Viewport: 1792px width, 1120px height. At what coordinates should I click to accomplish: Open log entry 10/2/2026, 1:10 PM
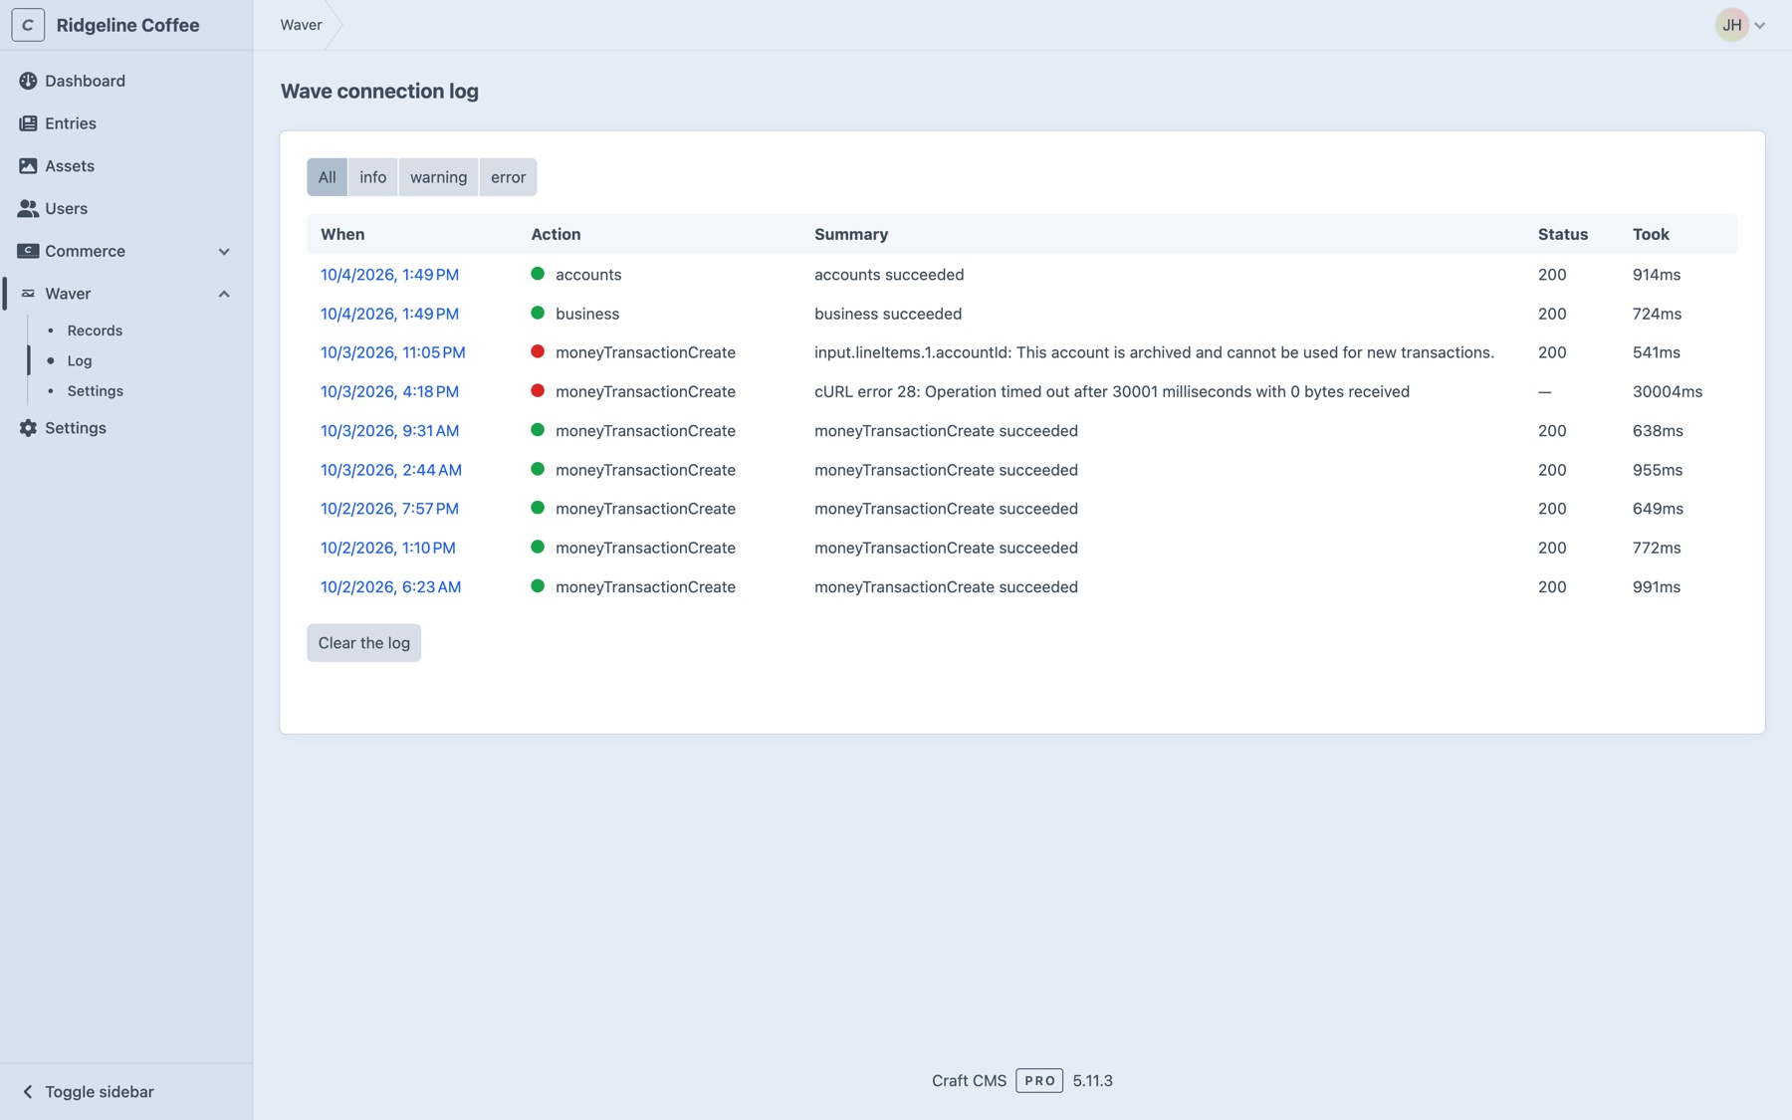click(x=387, y=548)
